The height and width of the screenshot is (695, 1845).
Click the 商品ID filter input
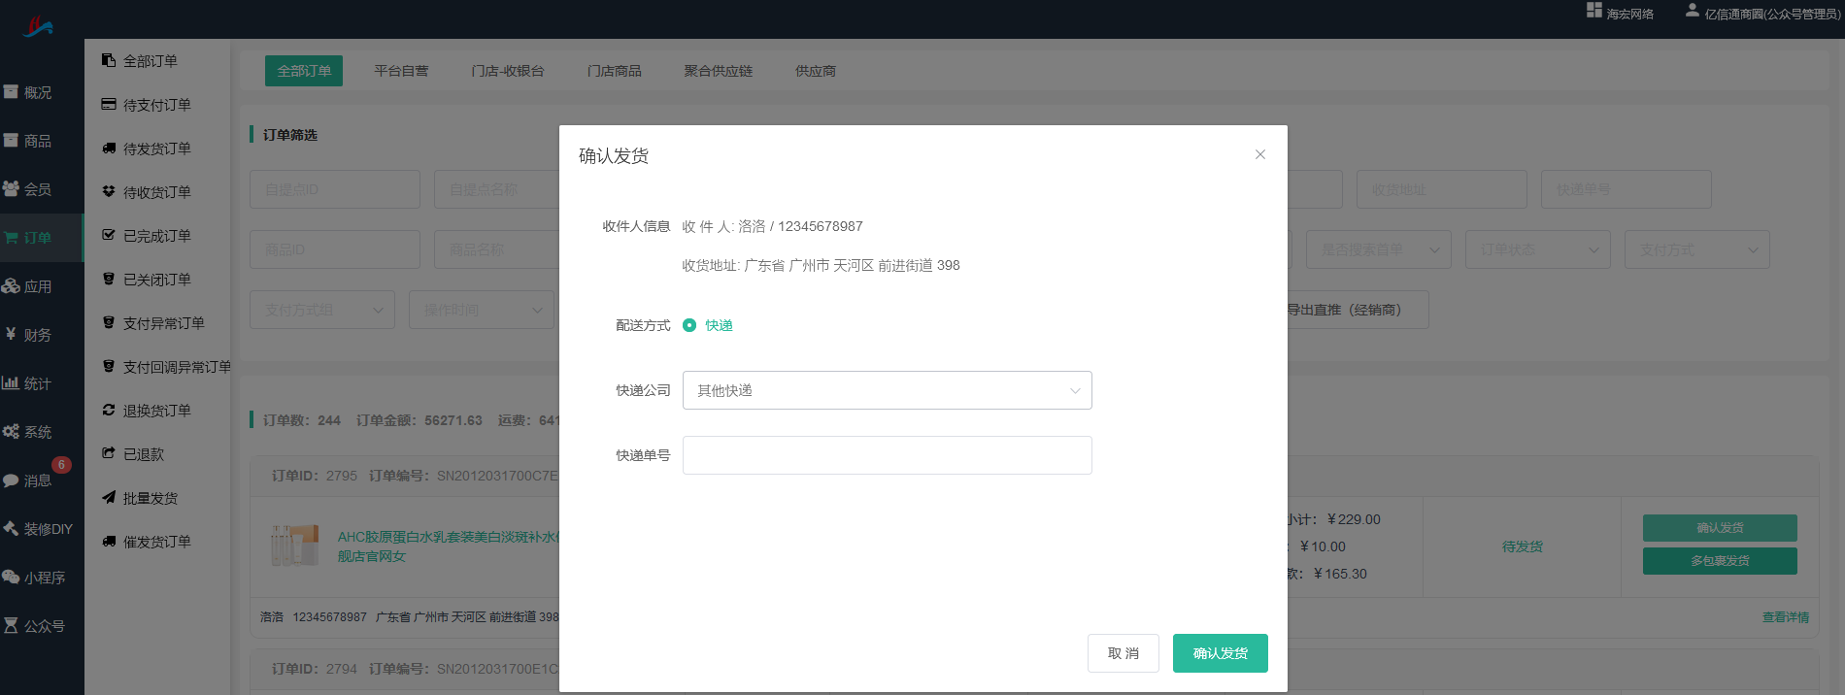[335, 249]
